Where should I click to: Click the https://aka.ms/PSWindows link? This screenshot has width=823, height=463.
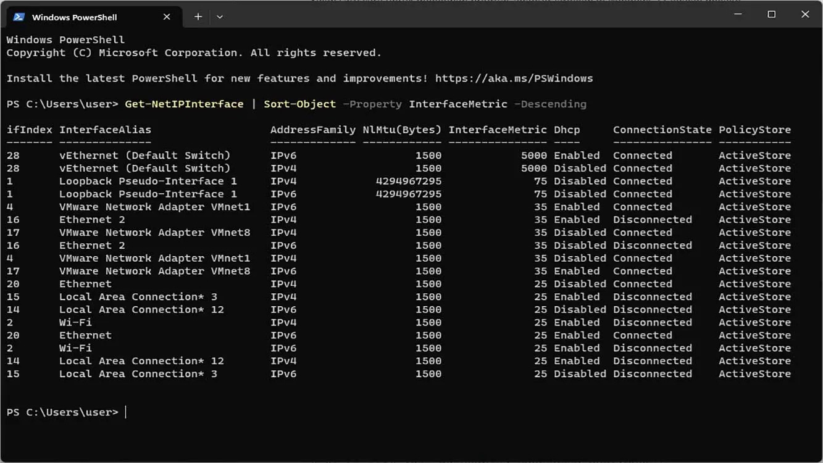[514, 78]
